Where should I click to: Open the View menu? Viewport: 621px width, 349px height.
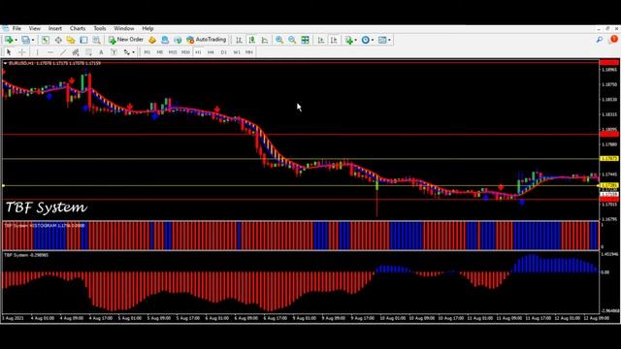pyautogui.click(x=35, y=28)
